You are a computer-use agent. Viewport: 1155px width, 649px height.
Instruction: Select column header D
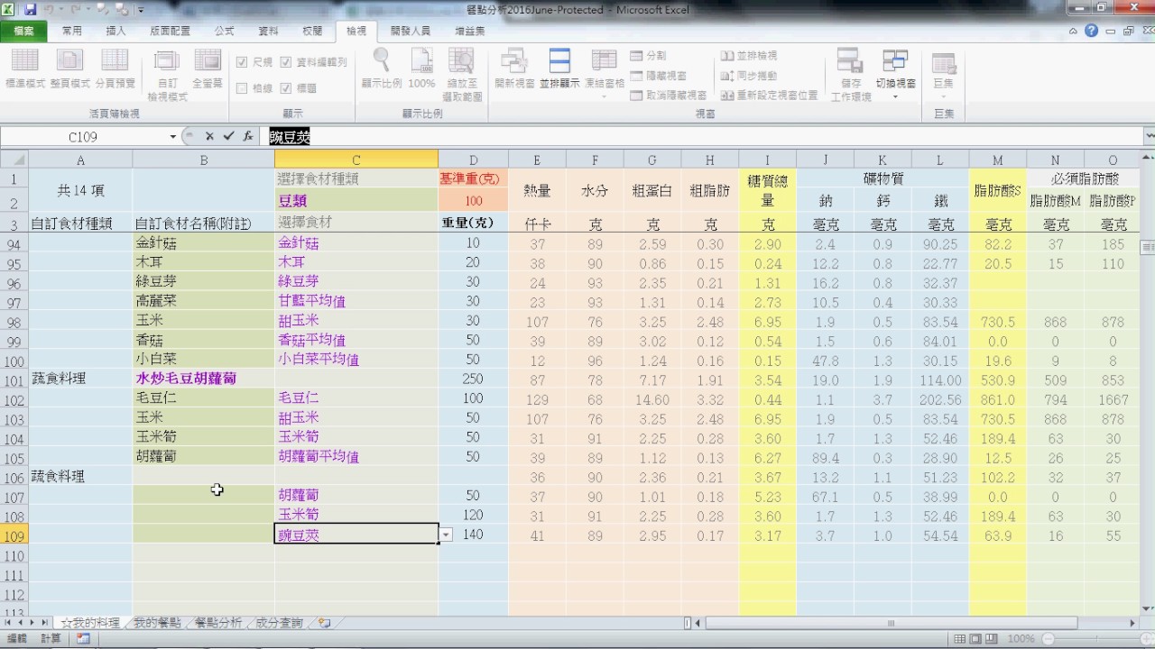coord(473,160)
